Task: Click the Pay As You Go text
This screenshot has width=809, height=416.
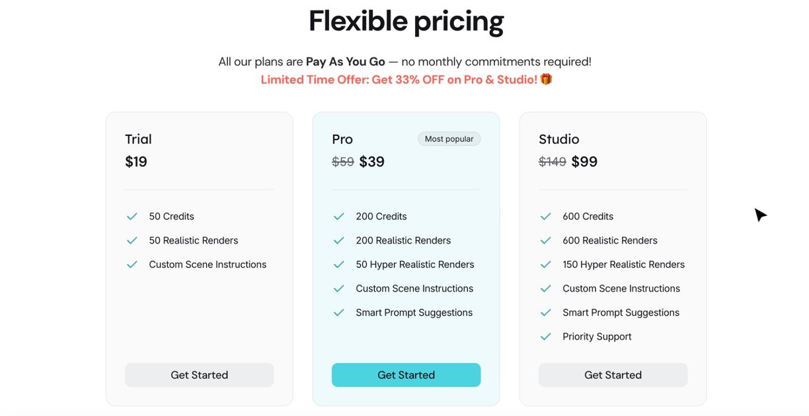Action: (x=345, y=61)
